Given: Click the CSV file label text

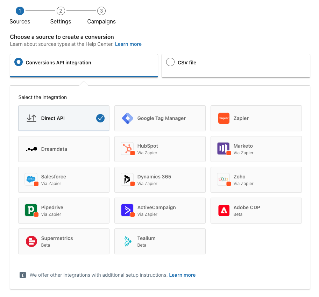Looking at the screenshot, I should (x=187, y=63).
